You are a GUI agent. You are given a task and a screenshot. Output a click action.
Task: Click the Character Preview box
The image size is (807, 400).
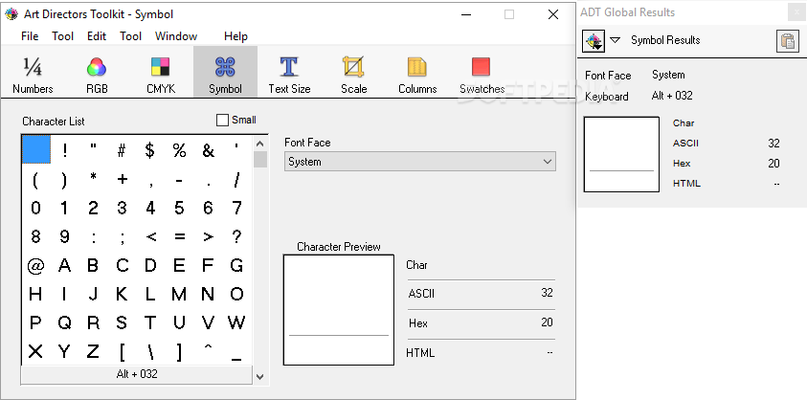click(x=339, y=310)
